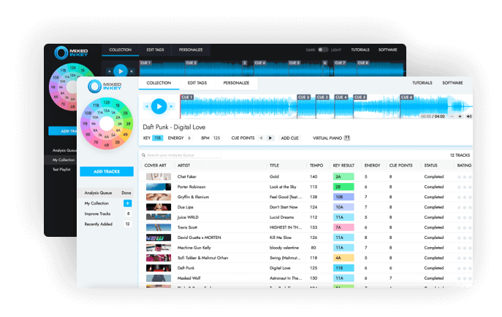The height and width of the screenshot is (317, 502).
Task: Sort by the Key Result column header
Action: click(343, 165)
